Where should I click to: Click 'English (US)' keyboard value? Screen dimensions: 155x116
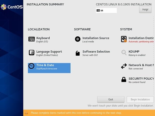click(x=42, y=42)
